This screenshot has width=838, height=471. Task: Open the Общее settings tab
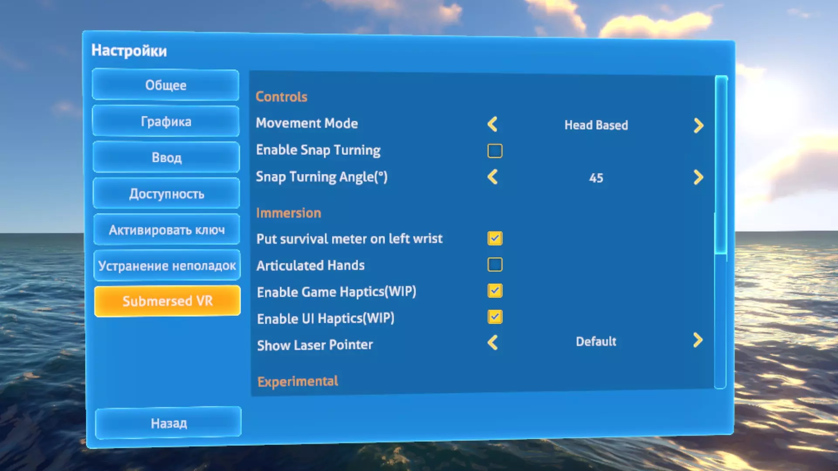[165, 85]
